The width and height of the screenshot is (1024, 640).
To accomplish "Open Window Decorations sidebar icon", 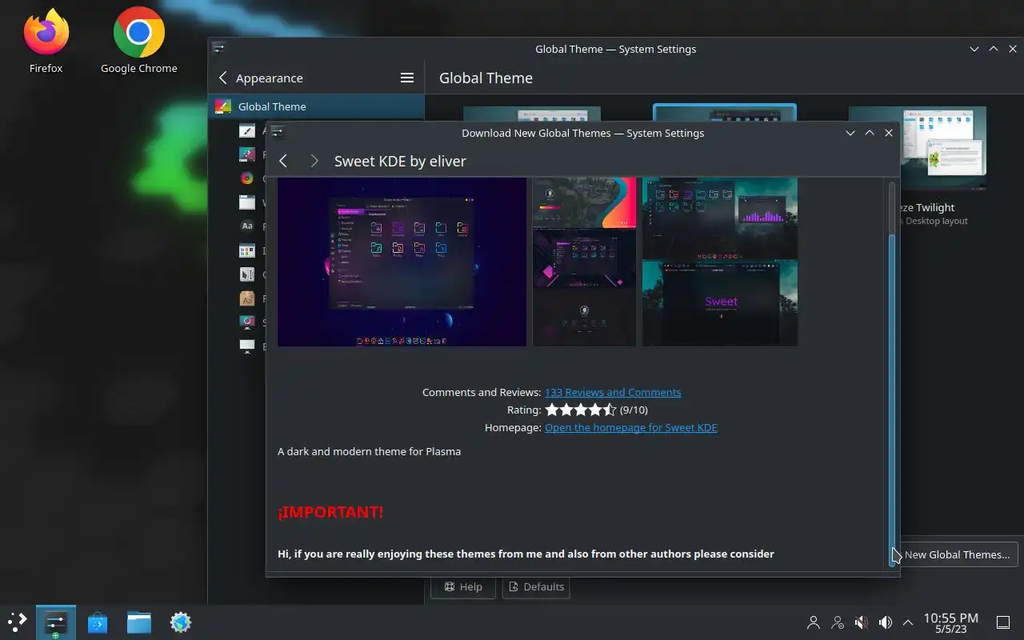I will 247,202.
